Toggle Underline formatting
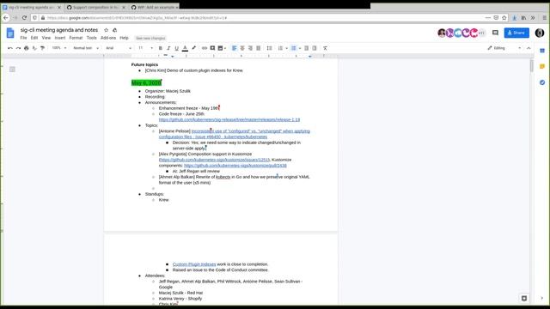 (x=176, y=48)
